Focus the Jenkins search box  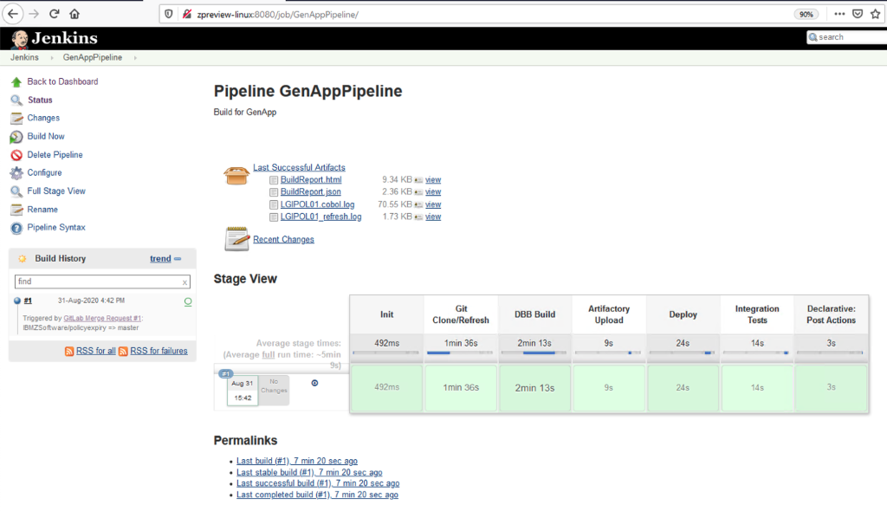pos(847,37)
